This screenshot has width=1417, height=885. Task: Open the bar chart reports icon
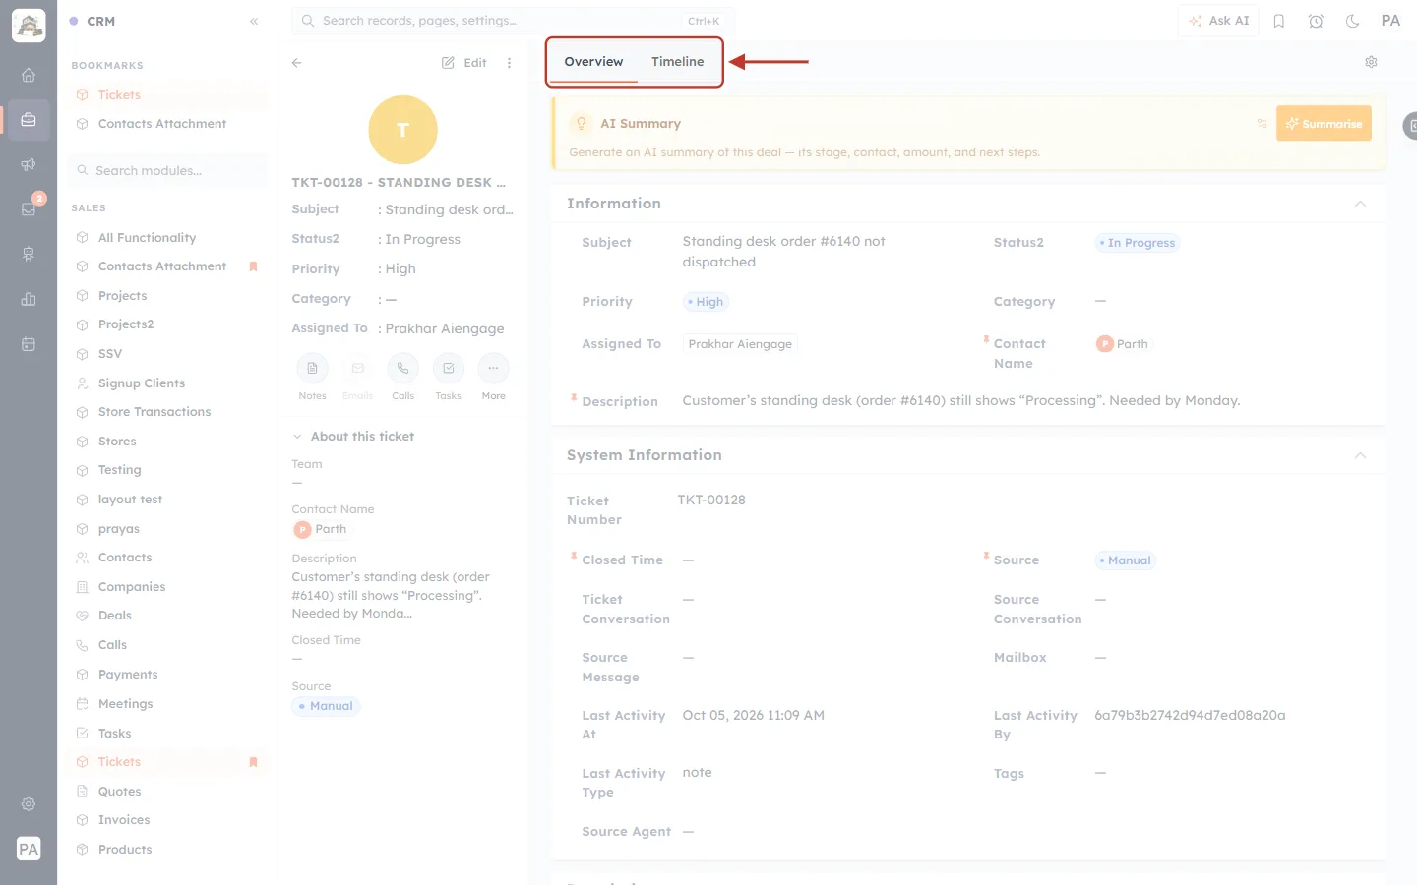click(29, 299)
